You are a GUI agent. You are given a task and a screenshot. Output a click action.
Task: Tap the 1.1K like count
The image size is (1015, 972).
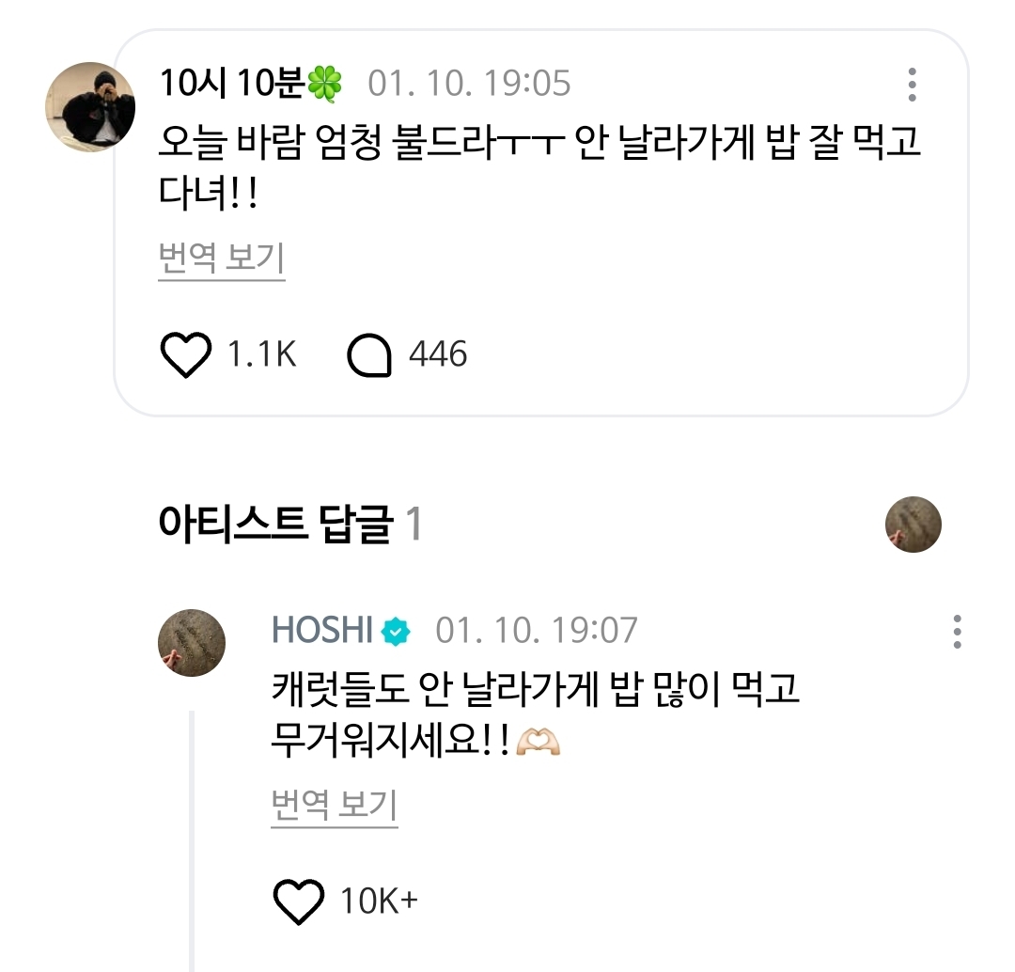tap(261, 355)
